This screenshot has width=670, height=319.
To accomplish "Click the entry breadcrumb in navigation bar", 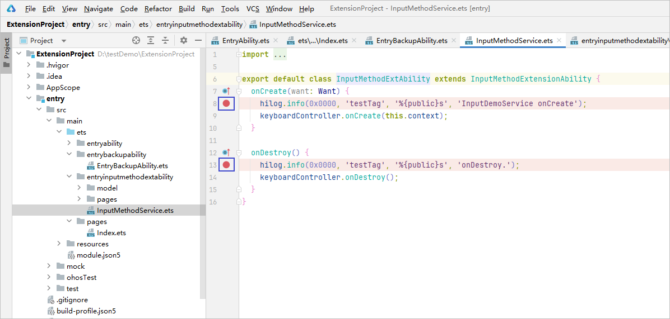I will 81,24.
